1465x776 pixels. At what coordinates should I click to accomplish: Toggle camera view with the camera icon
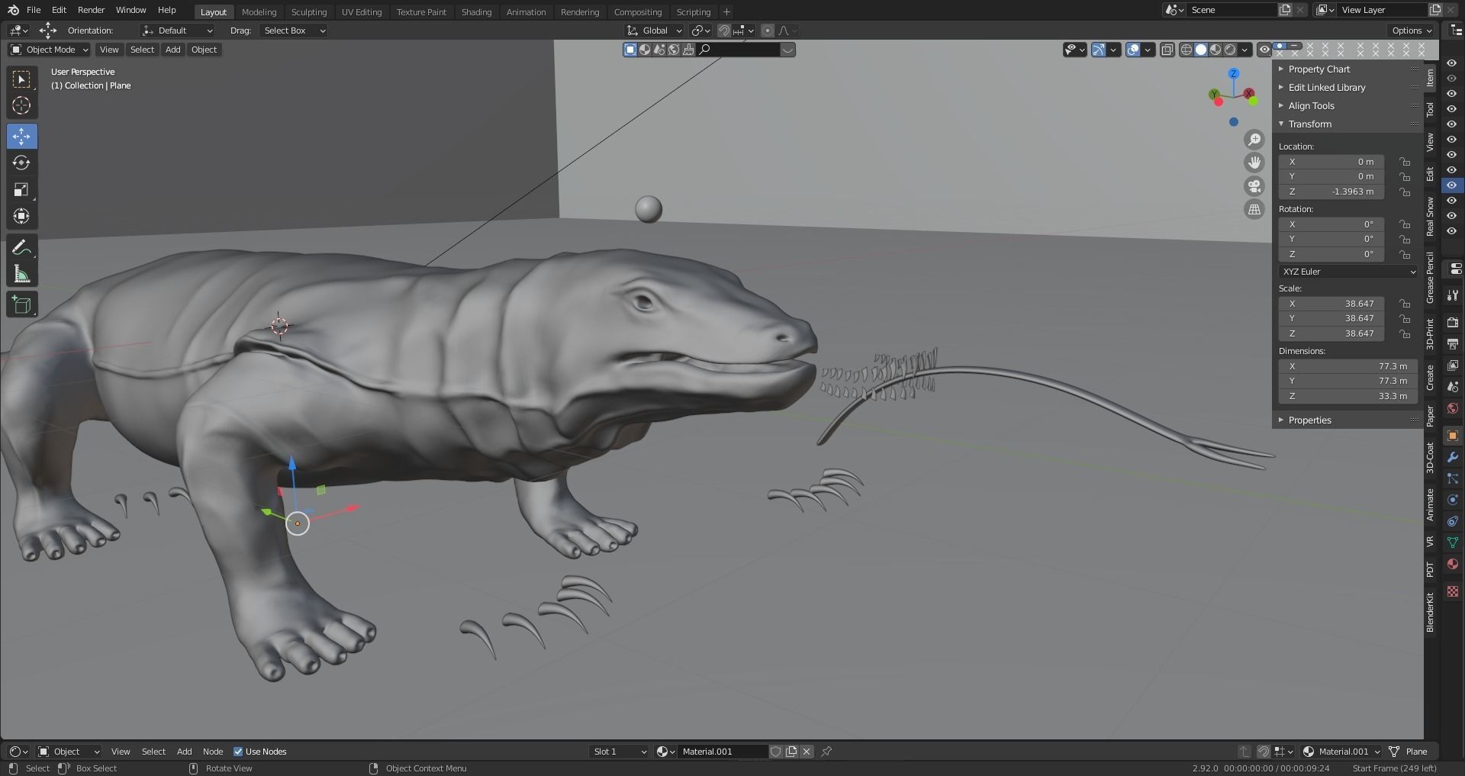1254,186
